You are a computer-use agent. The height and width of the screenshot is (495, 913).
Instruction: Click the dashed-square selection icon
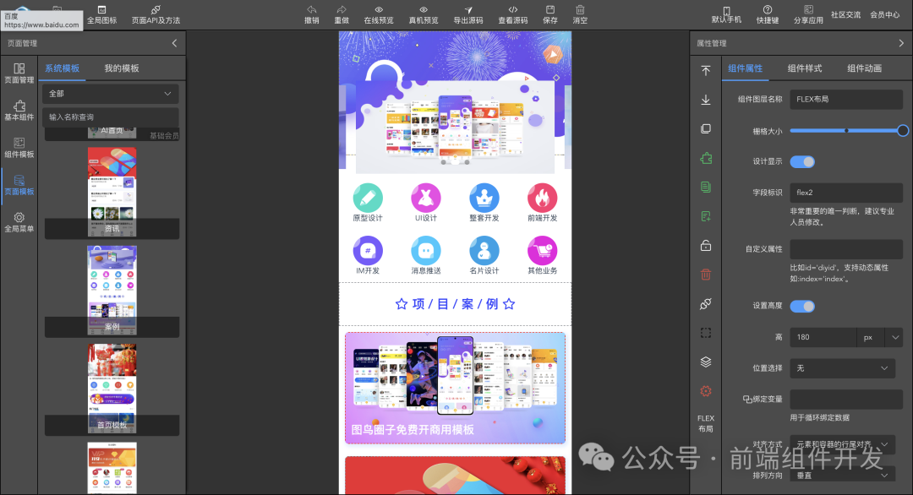pos(706,333)
